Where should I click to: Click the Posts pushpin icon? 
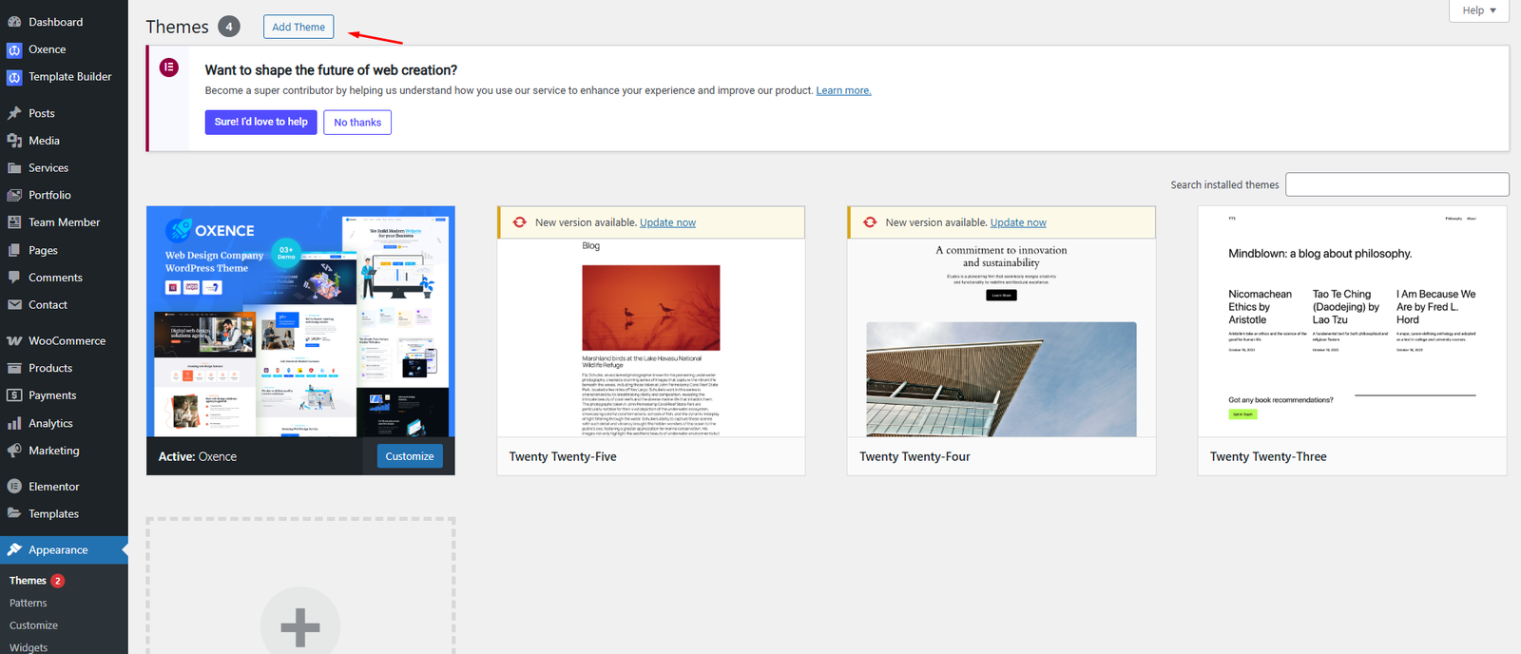[x=14, y=113]
